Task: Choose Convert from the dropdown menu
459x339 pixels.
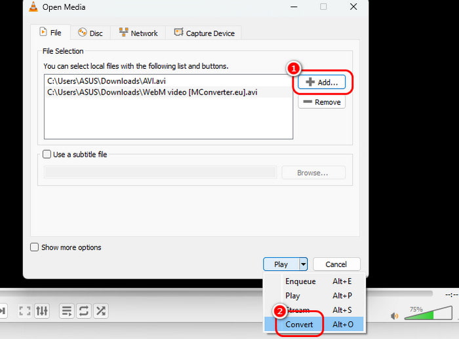Action: (x=314, y=324)
